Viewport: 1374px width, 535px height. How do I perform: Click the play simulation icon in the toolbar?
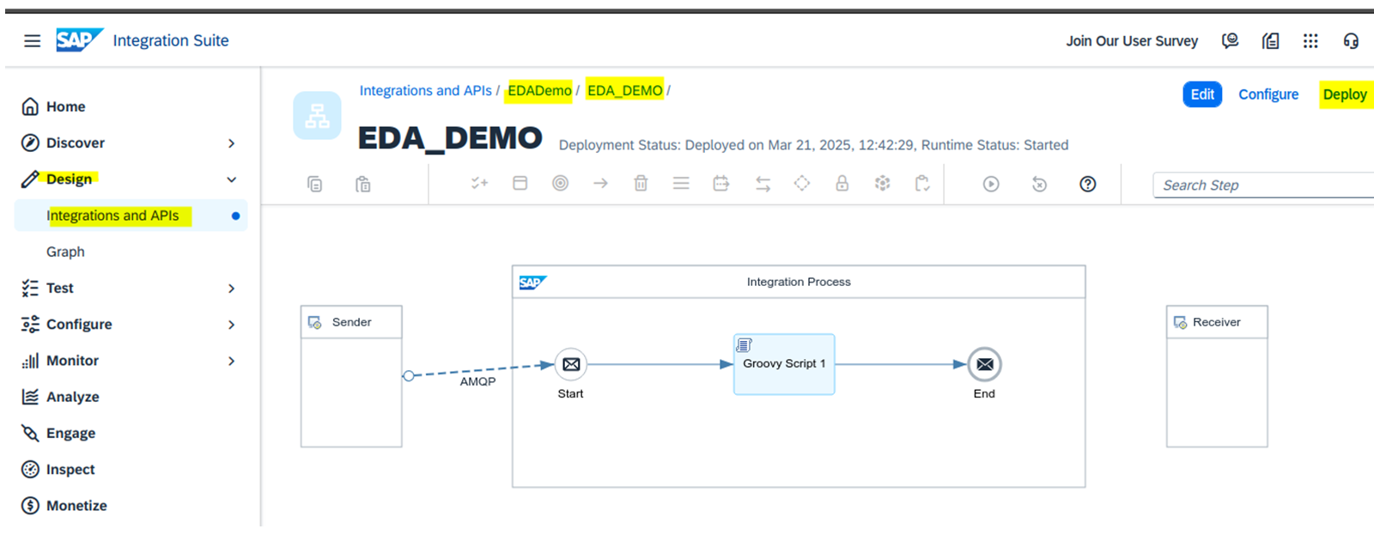click(991, 184)
